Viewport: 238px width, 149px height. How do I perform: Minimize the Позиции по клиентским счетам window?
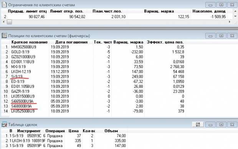(210, 36)
